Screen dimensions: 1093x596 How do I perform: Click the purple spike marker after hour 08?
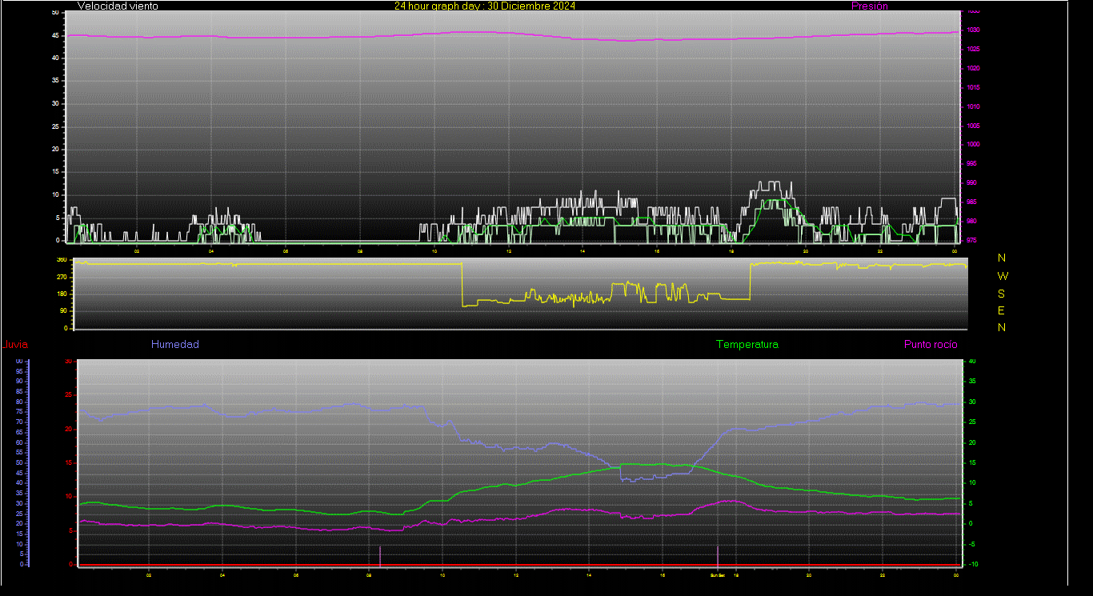379,555
